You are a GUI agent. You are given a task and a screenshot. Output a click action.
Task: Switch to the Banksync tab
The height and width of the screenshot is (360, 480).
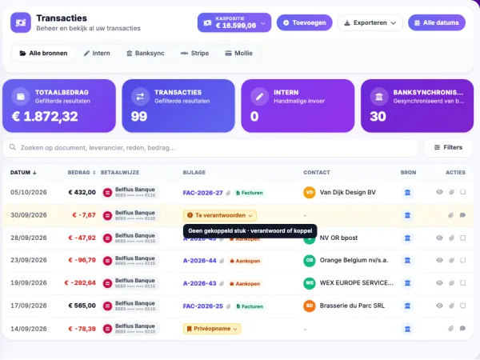(x=146, y=54)
